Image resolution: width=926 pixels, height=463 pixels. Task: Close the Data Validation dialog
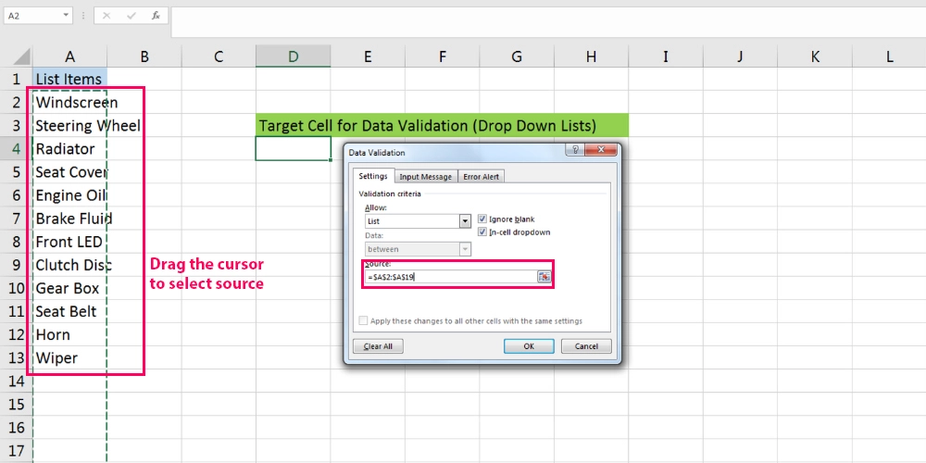[x=601, y=150]
